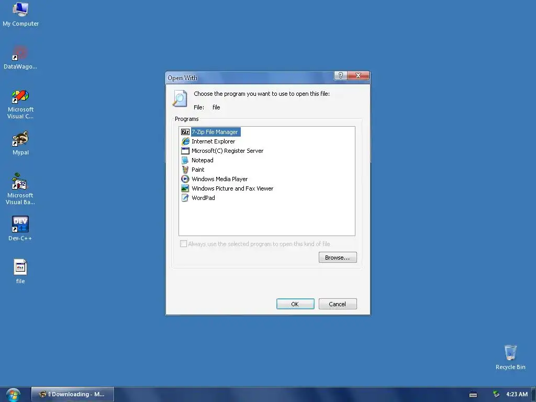Choose 'Paint' from the Programs list

click(x=198, y=170)
